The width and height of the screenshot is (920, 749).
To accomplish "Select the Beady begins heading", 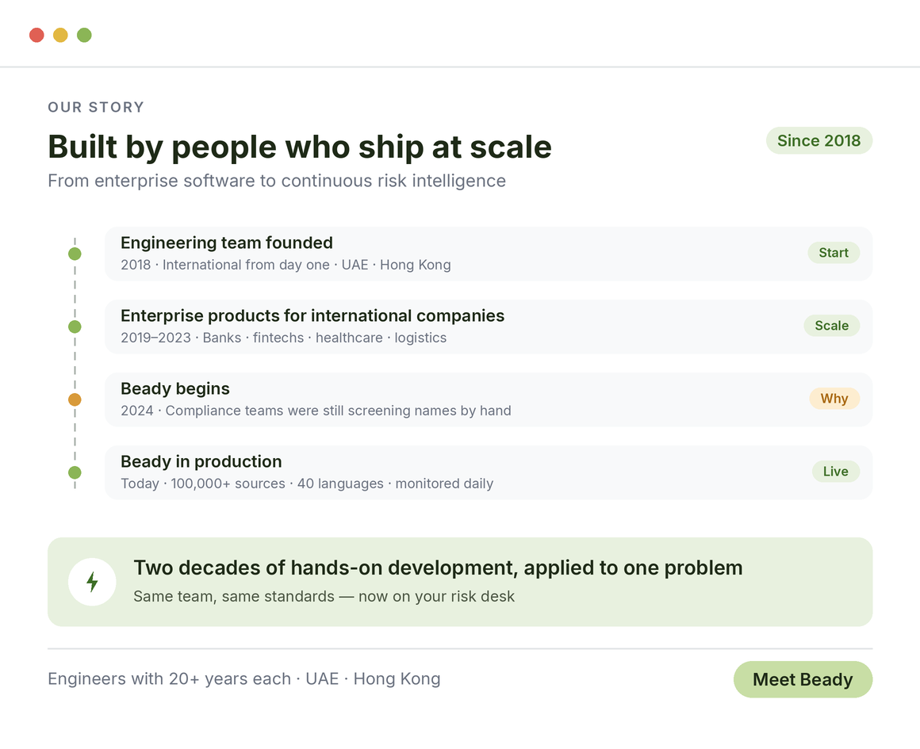I will click(x=174, y=389).
